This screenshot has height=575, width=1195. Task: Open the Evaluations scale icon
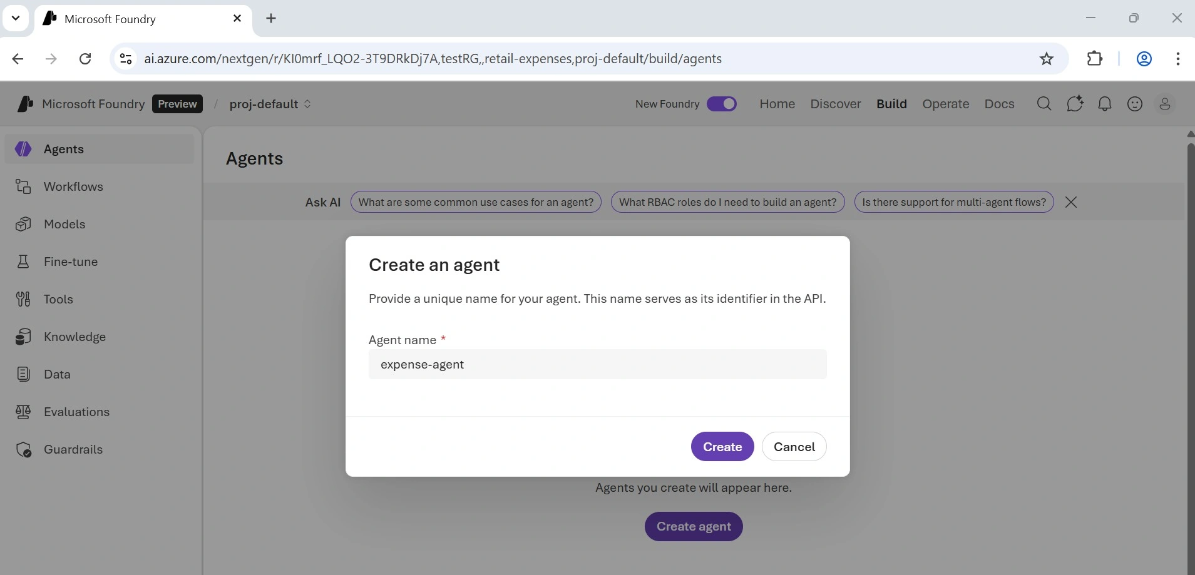coord(23,412)
